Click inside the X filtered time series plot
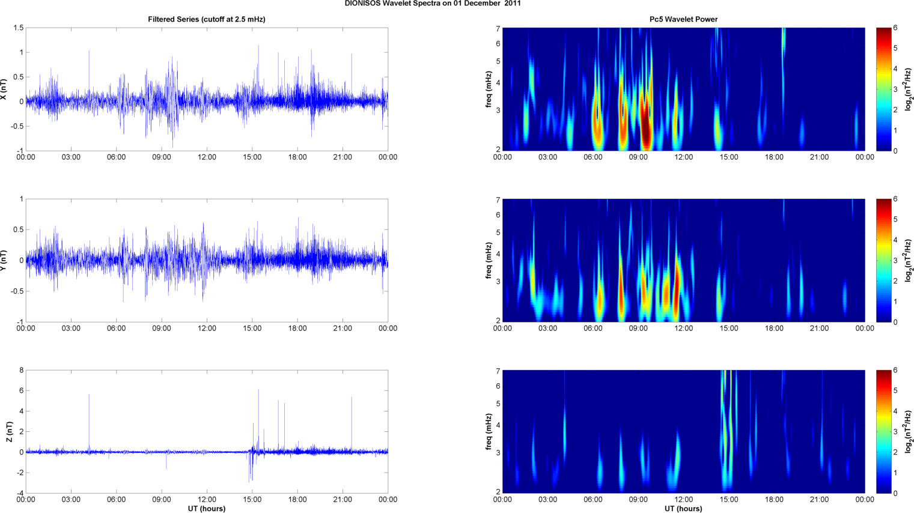This screenshot has width=914, height=513. (207, 90)
